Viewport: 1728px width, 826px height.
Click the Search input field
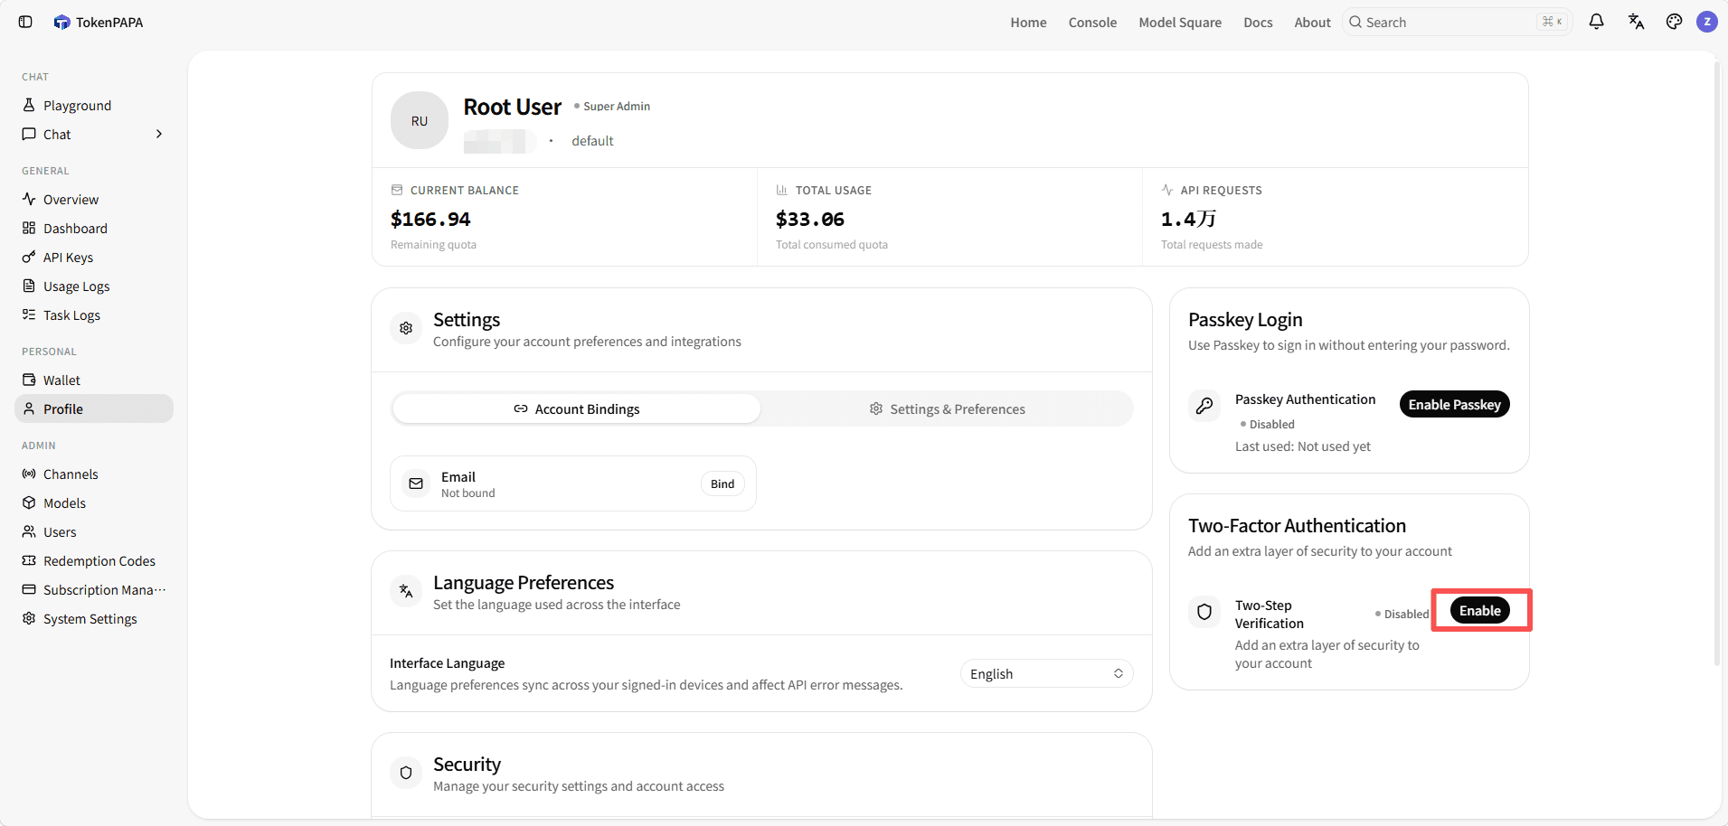[x=1458, y=22]
